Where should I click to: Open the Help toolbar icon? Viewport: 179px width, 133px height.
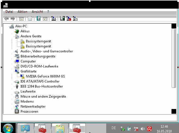tap(39, 18)
